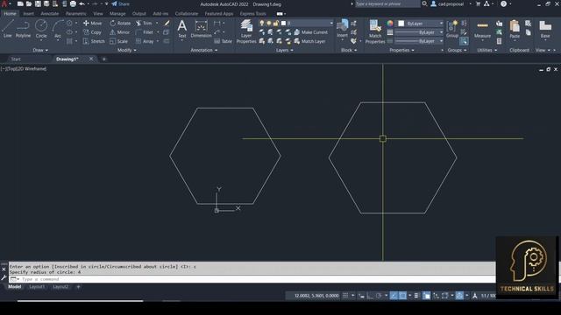This screenshot has width=561, height=315.
Task: Click the Undo arrow
Action: (82, 3)
